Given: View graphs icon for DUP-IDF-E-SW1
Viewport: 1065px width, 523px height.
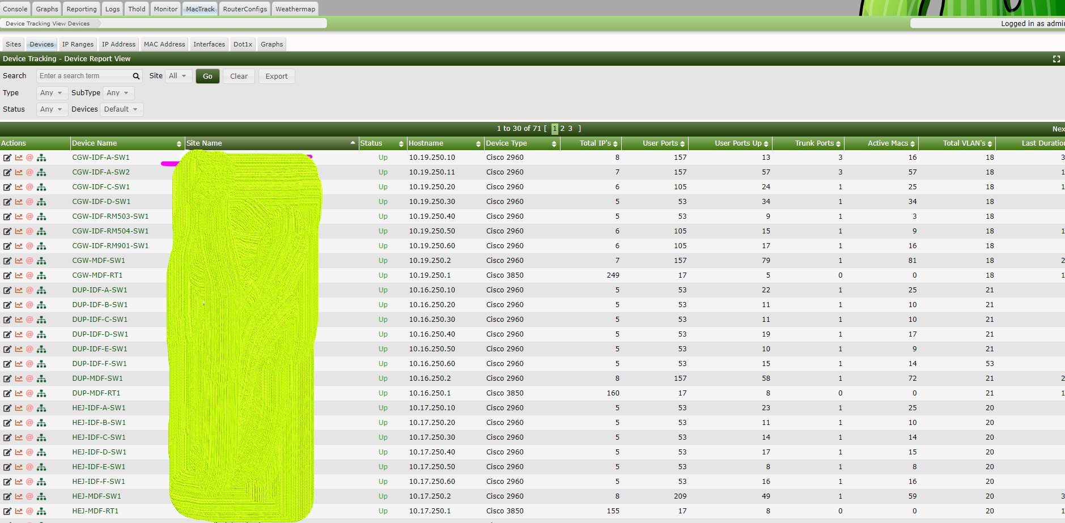Looking at the screenshot, I should click(19, 349).
